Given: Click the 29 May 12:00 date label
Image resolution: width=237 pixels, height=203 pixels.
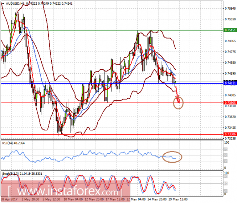Looking at the screenshot, I should 178,199.
